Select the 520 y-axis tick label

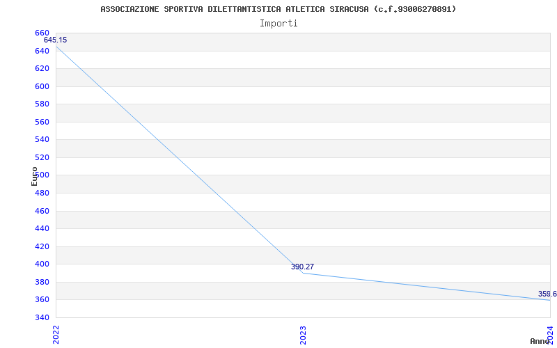coord(42,157)
